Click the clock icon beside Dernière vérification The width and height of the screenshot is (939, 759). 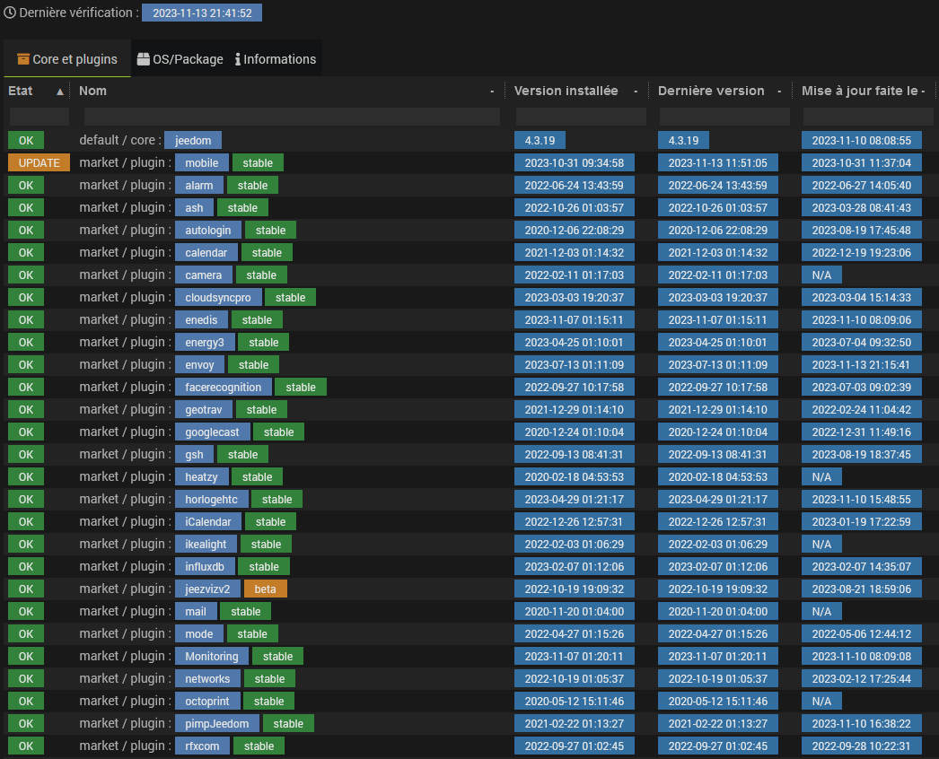[x=11, y=13]
